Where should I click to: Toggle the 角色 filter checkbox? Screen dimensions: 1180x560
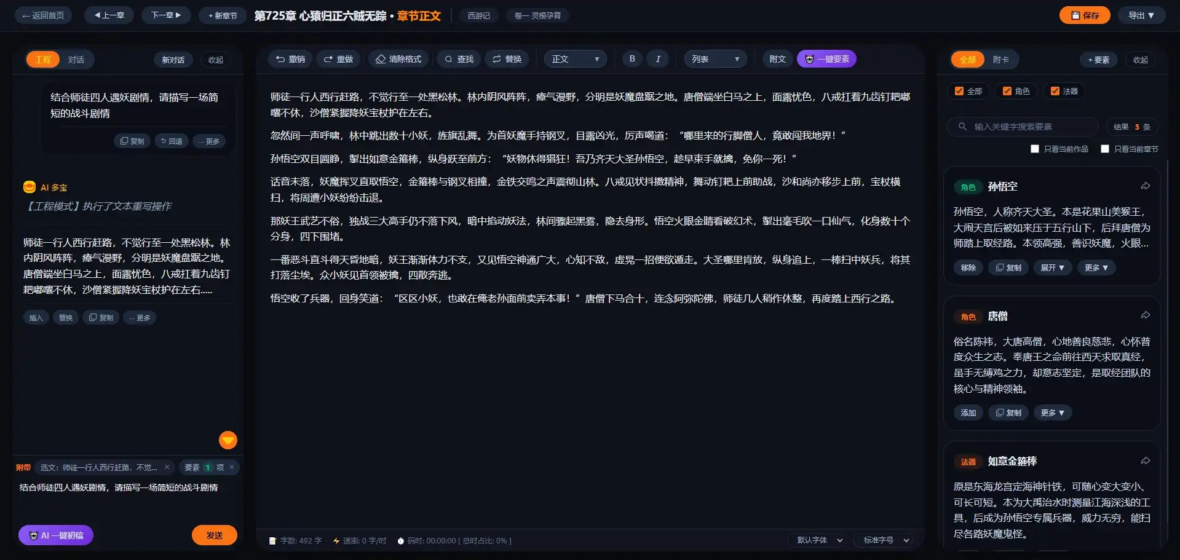coord(1007,91)
